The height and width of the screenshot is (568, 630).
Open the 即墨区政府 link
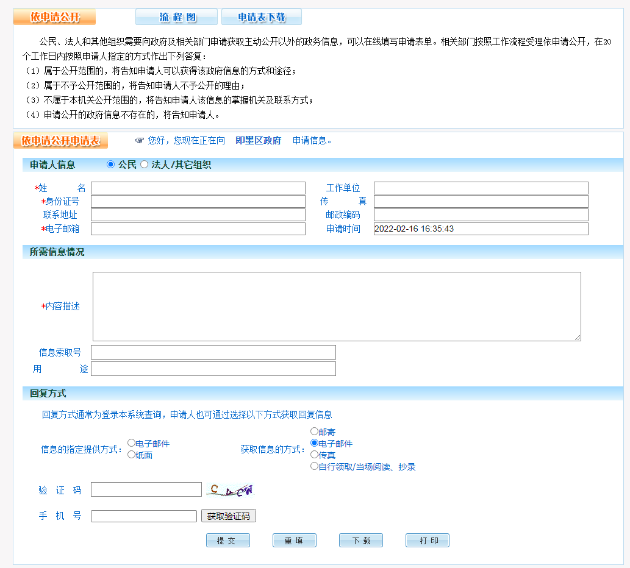(259, 140)
